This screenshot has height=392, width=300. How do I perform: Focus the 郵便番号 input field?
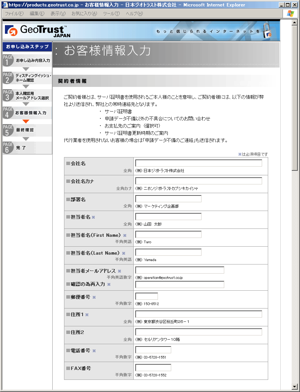tap(147, 296)
